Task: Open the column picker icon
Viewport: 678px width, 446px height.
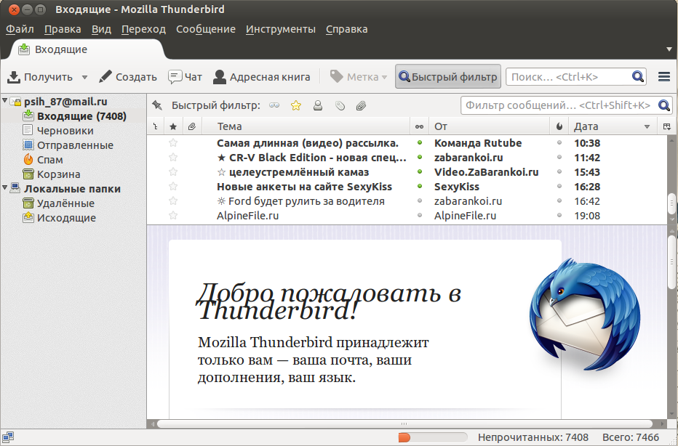Action: [x=667, y=126]
